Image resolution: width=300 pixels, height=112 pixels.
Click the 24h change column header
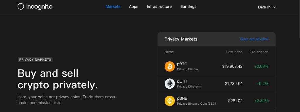click(x=259, y=52)
